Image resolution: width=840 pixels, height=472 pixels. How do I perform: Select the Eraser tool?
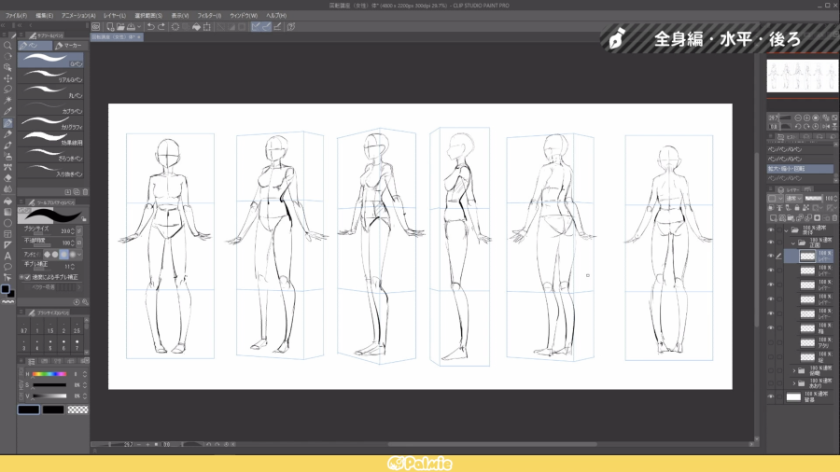pyautogui.click(x=7, y=178)
